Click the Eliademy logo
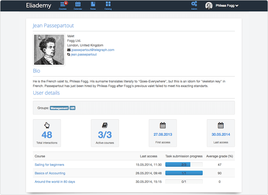This screenshot has width=268, height=195. [x=39, y=5]
